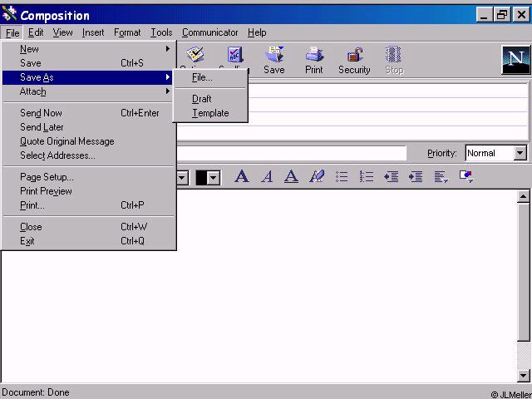Choose Quote Original Message

click(x=89, y=141)
